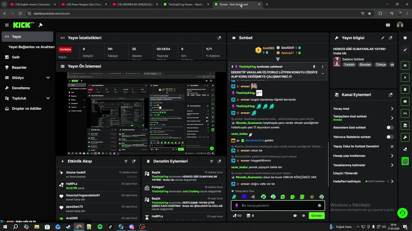Screen dimensions: 412x231
Task: Click the stream preview thumbnail
Action: click(x=141, y=114)
